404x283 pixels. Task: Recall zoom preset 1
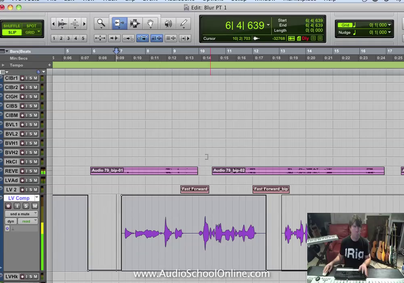[x=54, y=38]
